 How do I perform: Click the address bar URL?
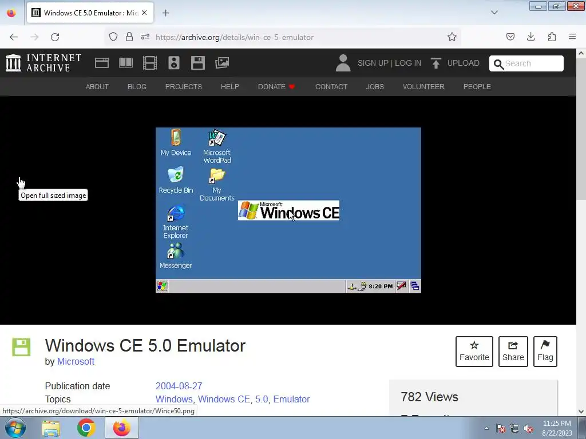tap(234, 37)
